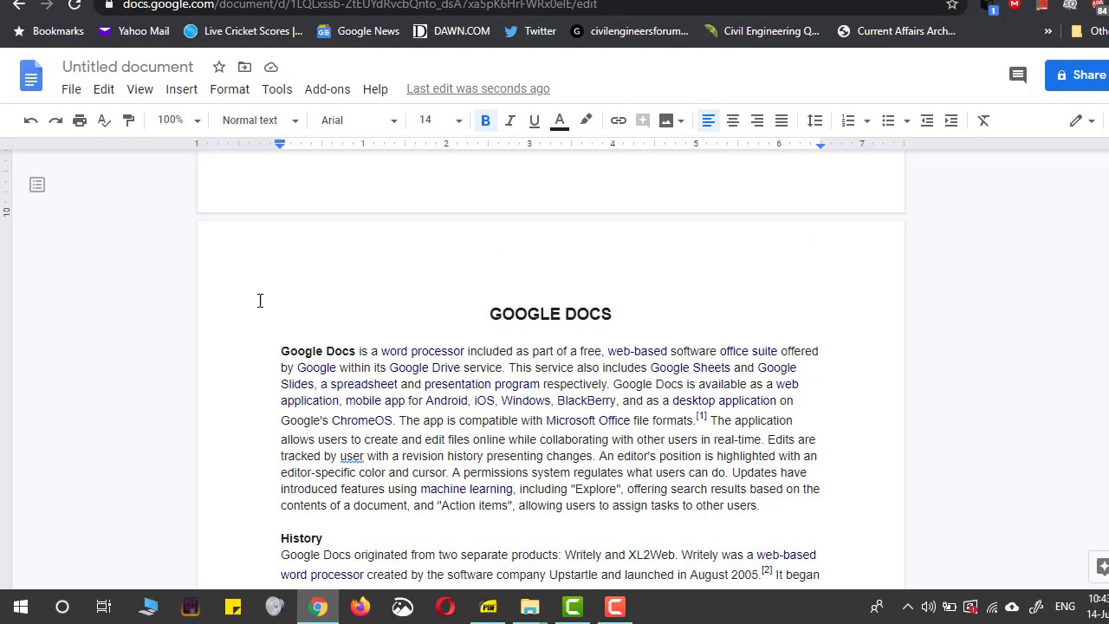Viewport: 1109px width, 624px height.
Task: Open the comment history panel
Action: coord(1018,75)
